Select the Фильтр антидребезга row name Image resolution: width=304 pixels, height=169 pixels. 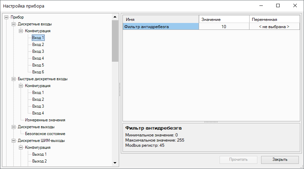pos(161,26)
